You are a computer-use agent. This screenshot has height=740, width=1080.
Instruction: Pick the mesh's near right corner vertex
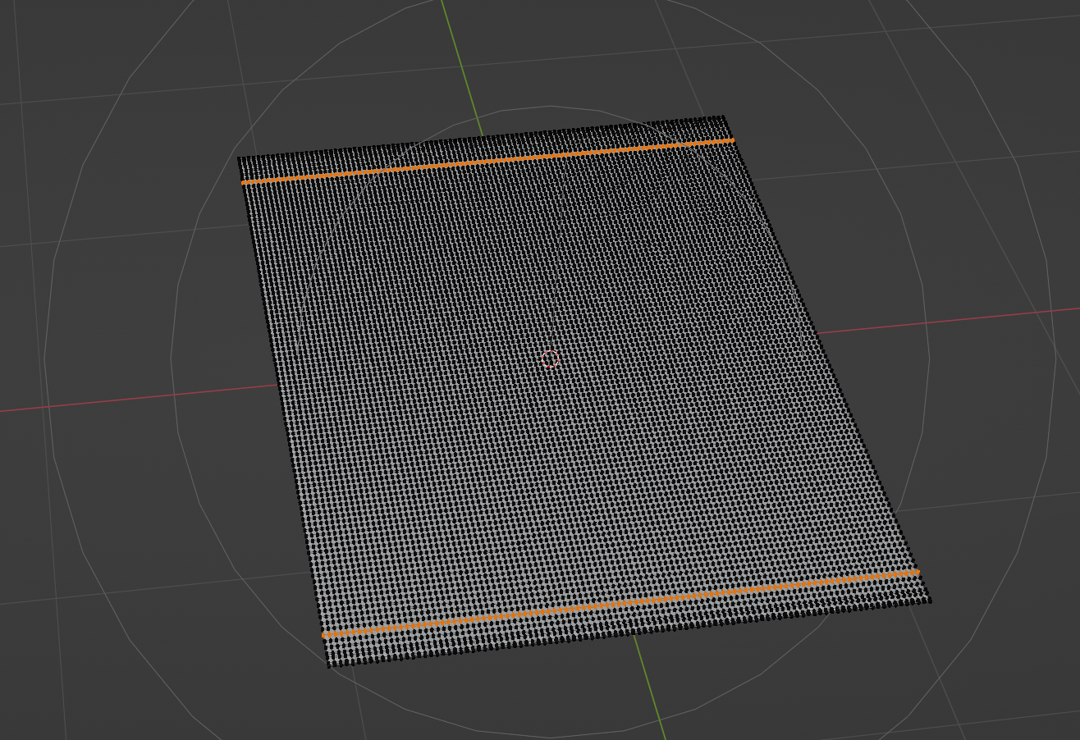930,601
